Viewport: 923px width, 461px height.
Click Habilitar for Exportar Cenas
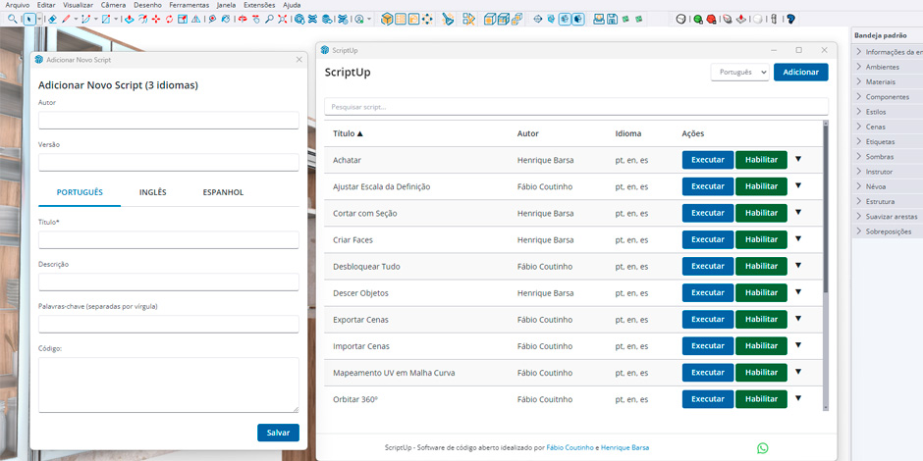click(761, 320)
